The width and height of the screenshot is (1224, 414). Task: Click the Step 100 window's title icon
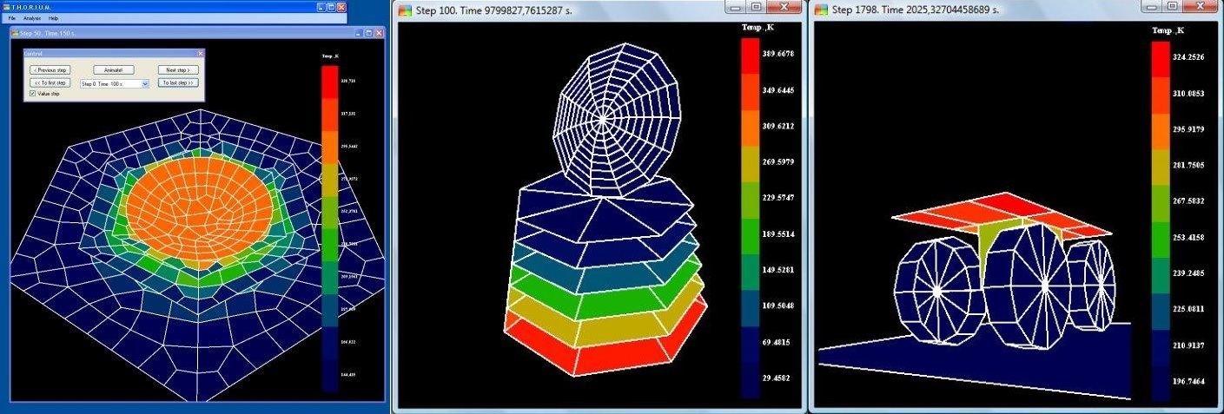[406, 10]
